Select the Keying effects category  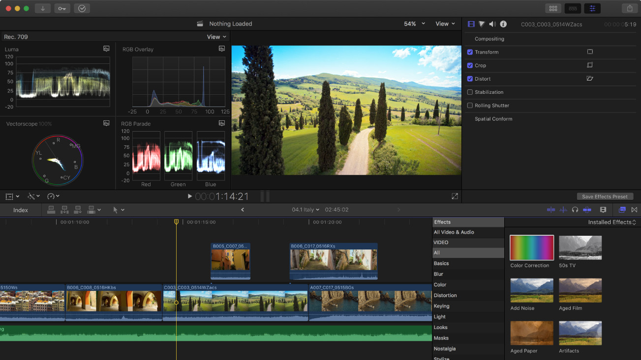point(441,306)
